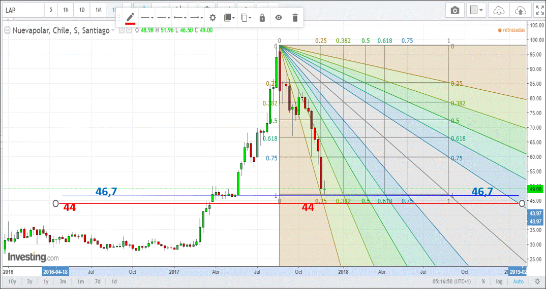Grab the floating toolbar drag handle

(x=119, y=18)
